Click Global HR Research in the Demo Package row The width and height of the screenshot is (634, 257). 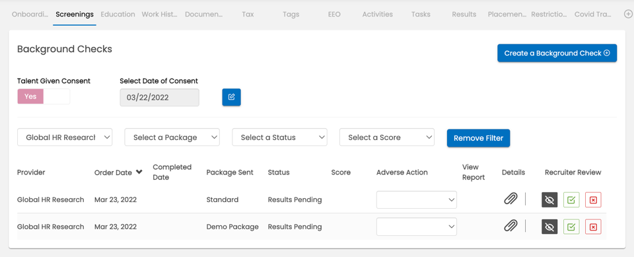pyautogui.click(x=51, y=227)
